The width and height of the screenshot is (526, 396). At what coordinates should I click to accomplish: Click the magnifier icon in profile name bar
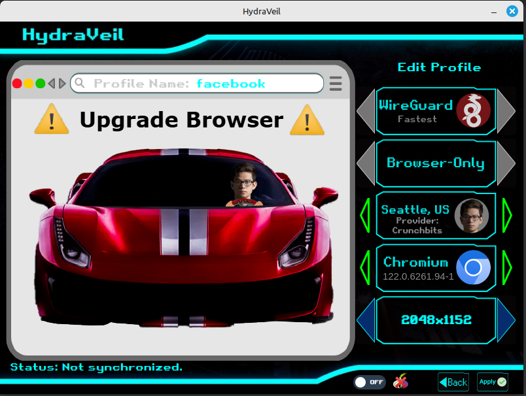[80, 82]
